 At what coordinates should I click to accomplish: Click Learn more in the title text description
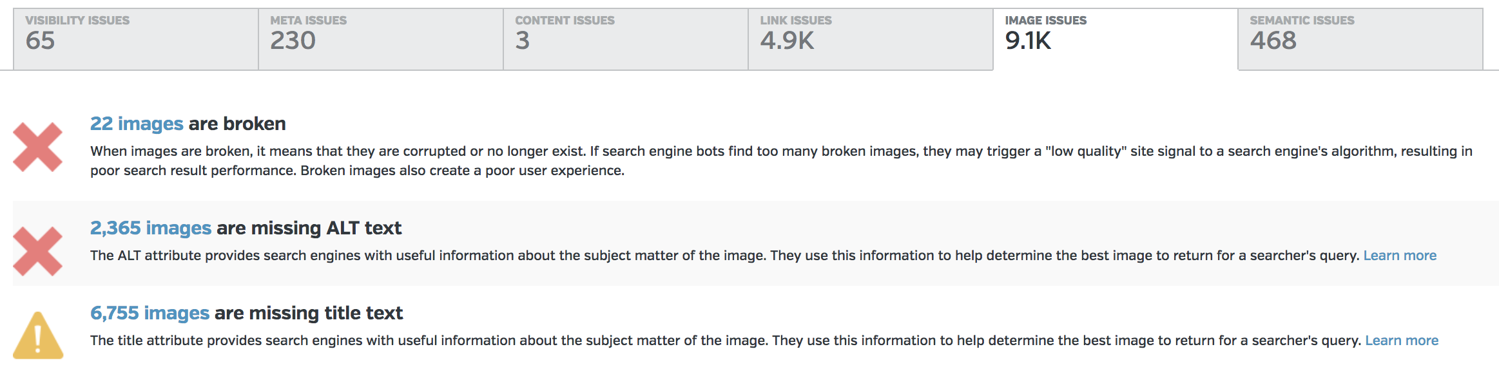(1402, 341)
